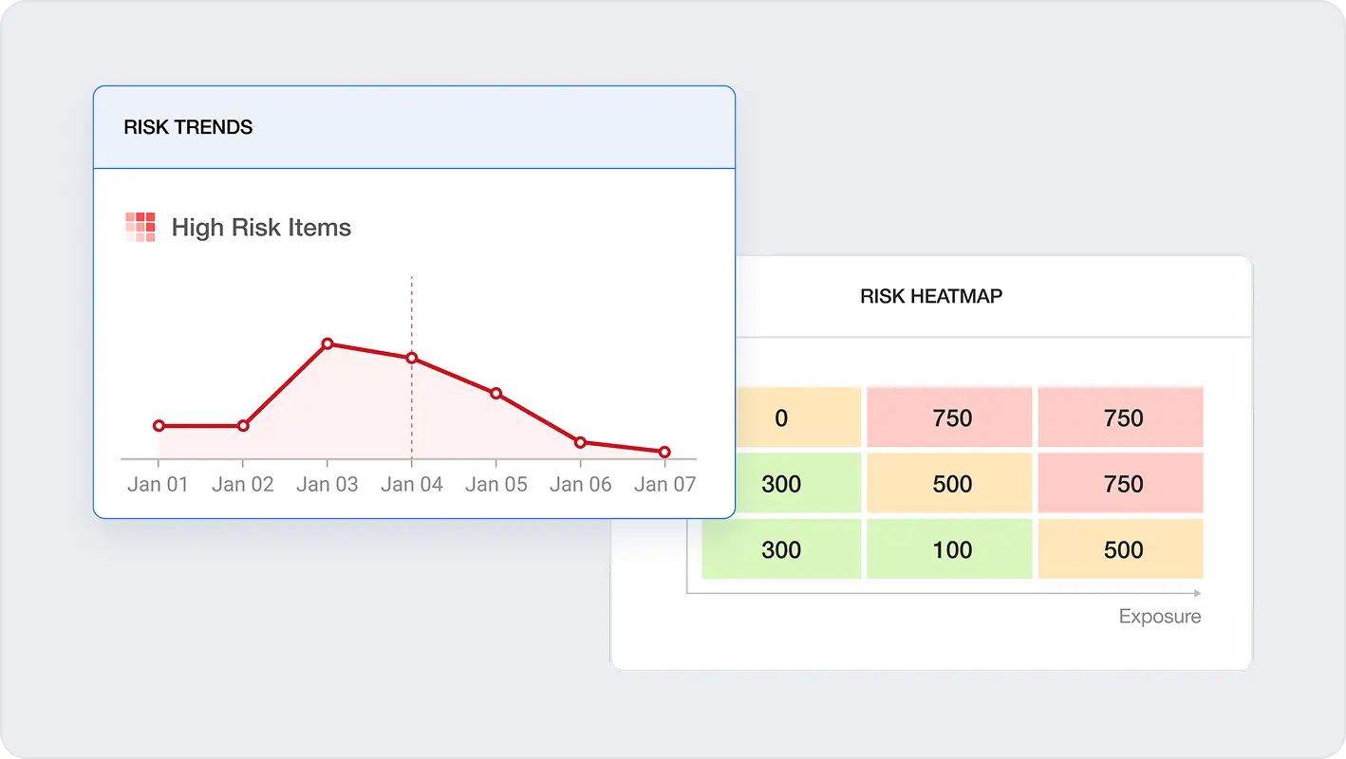This screenshot has width=1346, height=759.
Task: Click the Jan 02 axis label
Action: pyautogui.click(x=243, y=484)
